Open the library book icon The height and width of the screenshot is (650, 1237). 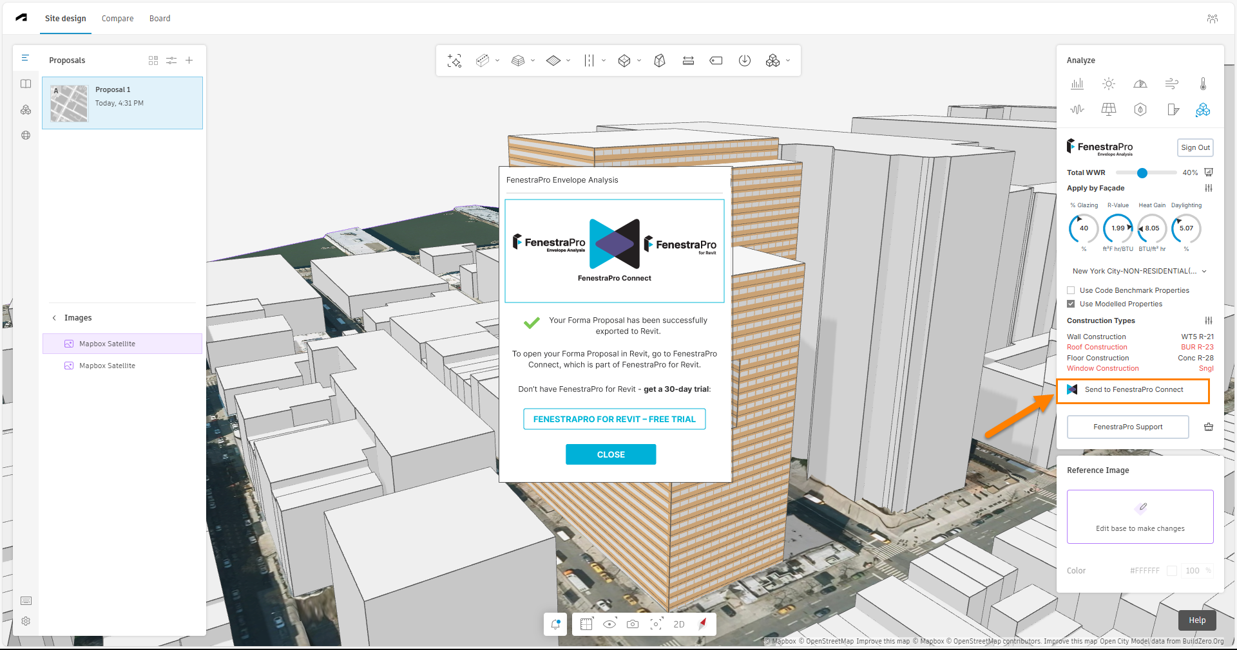coord(26,84)
